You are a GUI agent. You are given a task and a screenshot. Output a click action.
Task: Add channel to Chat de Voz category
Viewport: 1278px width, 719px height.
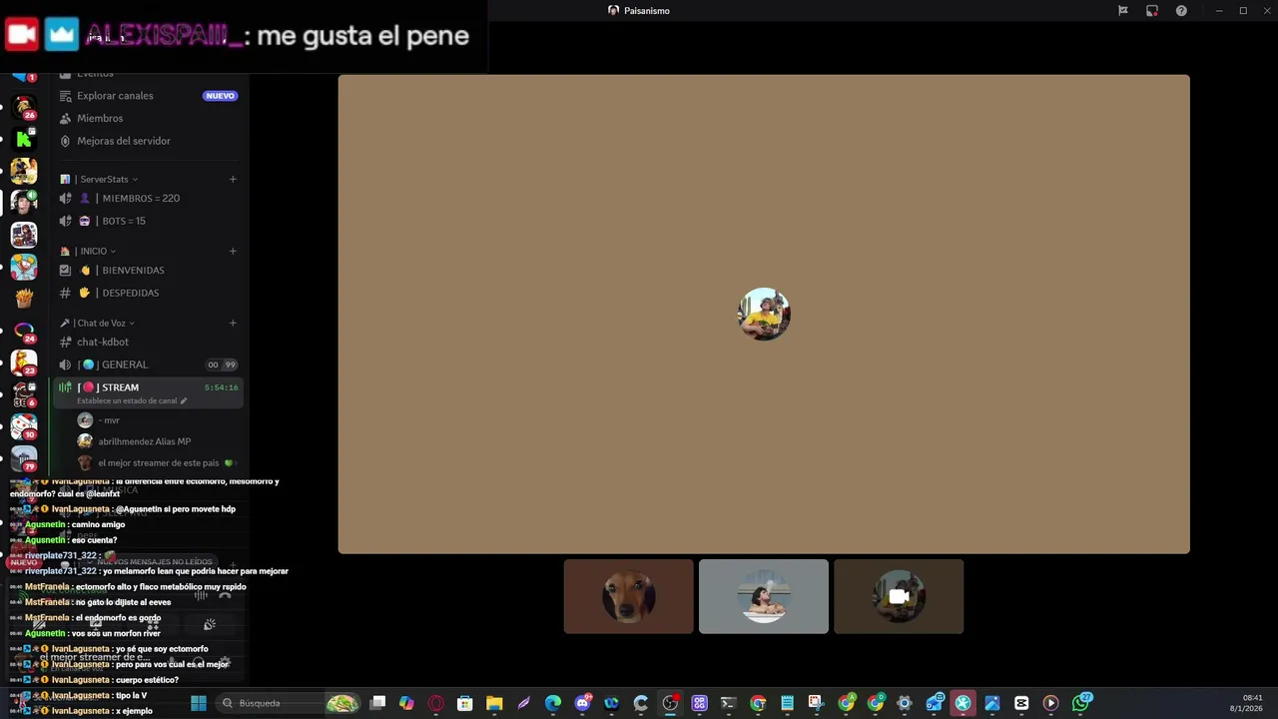[233, 324]
